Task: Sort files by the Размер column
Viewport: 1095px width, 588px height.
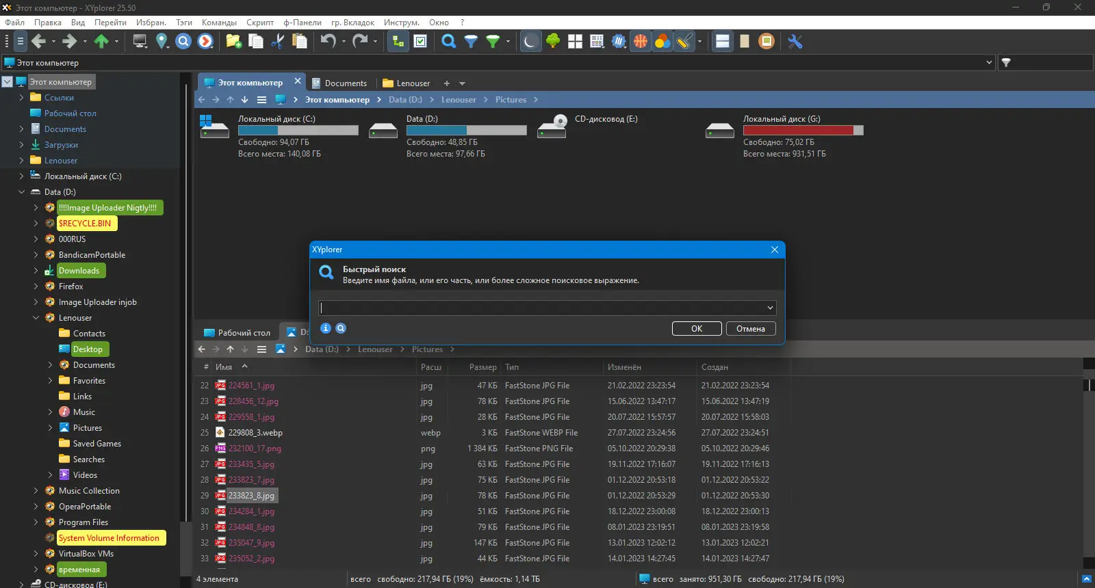Action: [483, 367]
